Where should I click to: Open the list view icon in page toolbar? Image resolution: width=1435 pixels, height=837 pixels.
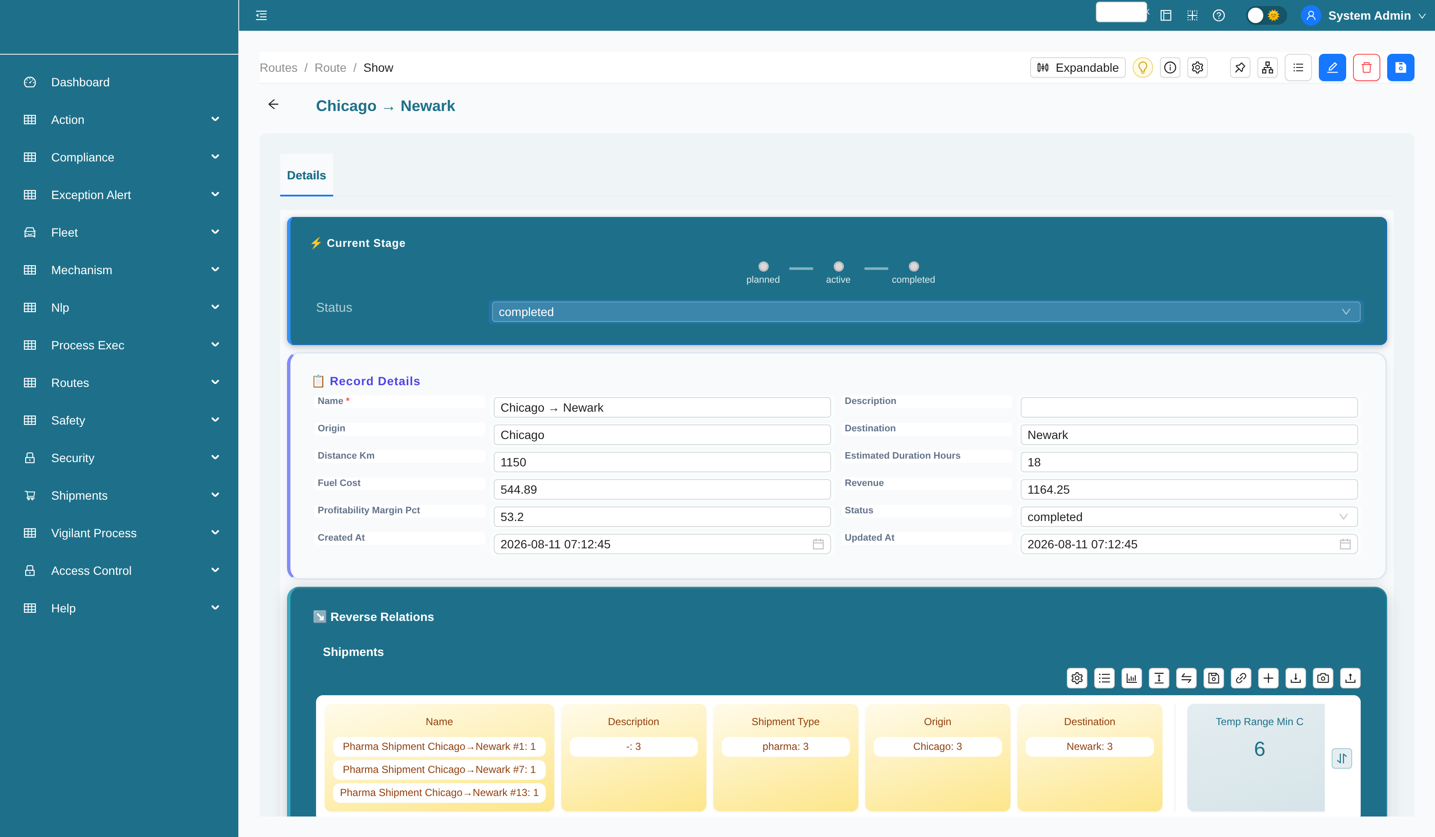1298,68
